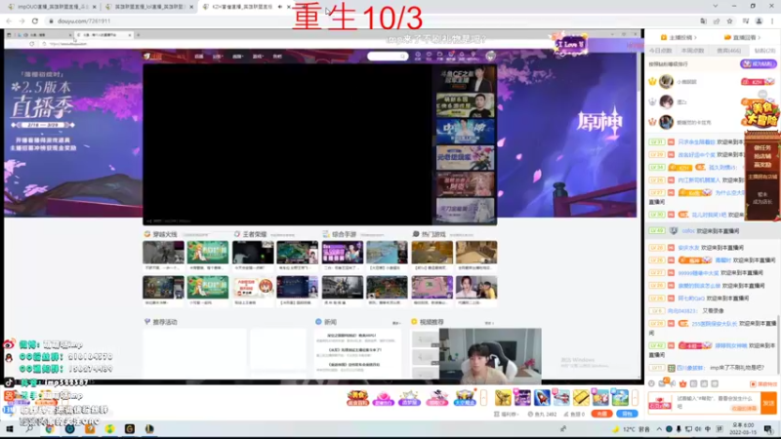Click the I Love U badge above the stream
The width and height of the screenshot is (781, 439).
(x=570, y=45)
